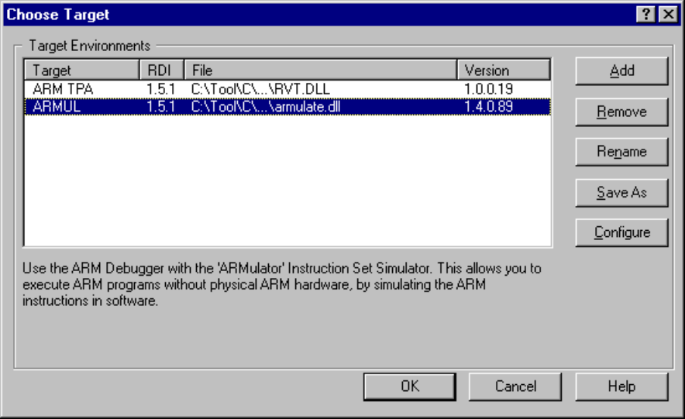The height and width of the screenshot is (419, 685).
Task: Click the Version column header
Action: [503, 70]
